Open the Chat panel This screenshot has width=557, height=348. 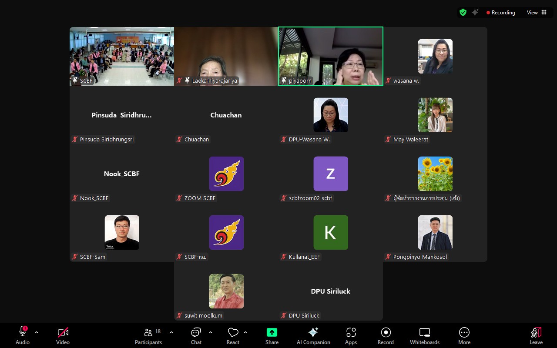196,335
